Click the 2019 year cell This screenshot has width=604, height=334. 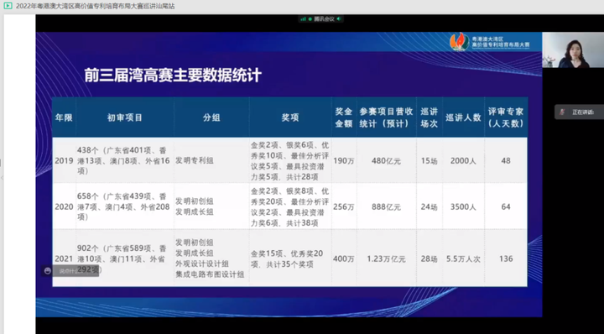[64, 160]
